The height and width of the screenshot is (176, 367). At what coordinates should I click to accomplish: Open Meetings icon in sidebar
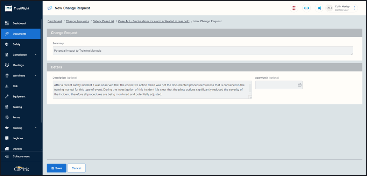[7, 65]
